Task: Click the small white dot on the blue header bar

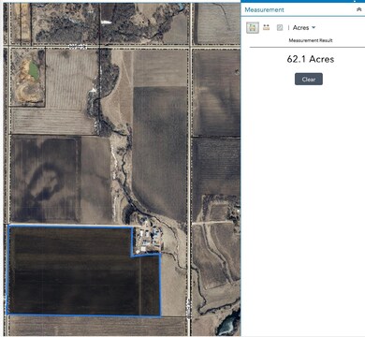Action: (x=355, y=1)
